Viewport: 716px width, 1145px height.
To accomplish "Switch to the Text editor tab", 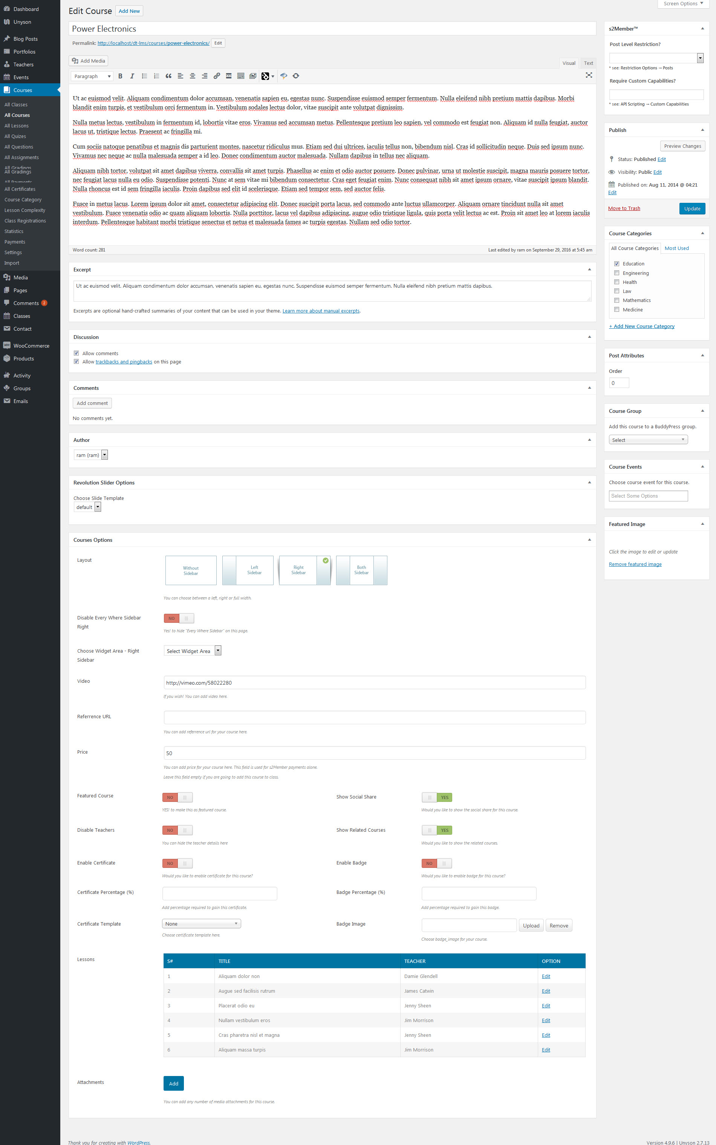I will click(588, 63).
